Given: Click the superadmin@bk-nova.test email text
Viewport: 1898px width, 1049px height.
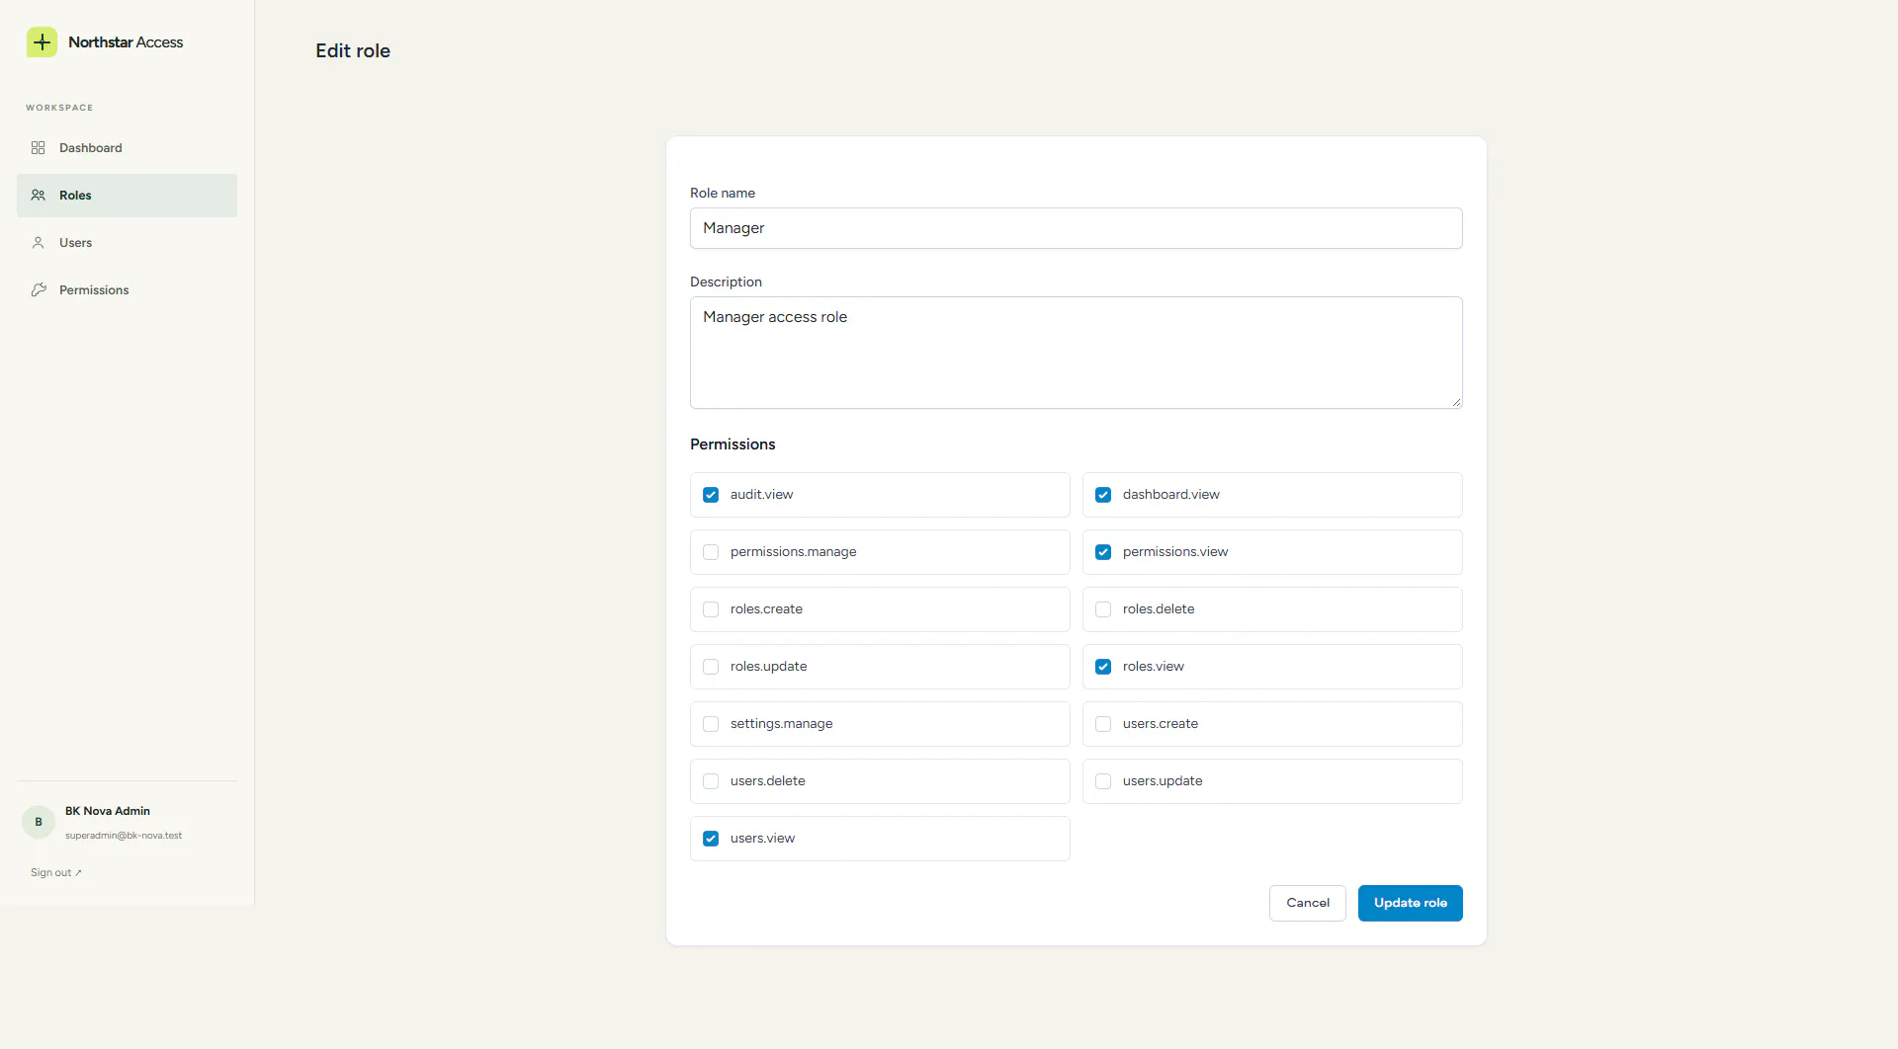Looking at the screenshot, I should coord(124,836).
